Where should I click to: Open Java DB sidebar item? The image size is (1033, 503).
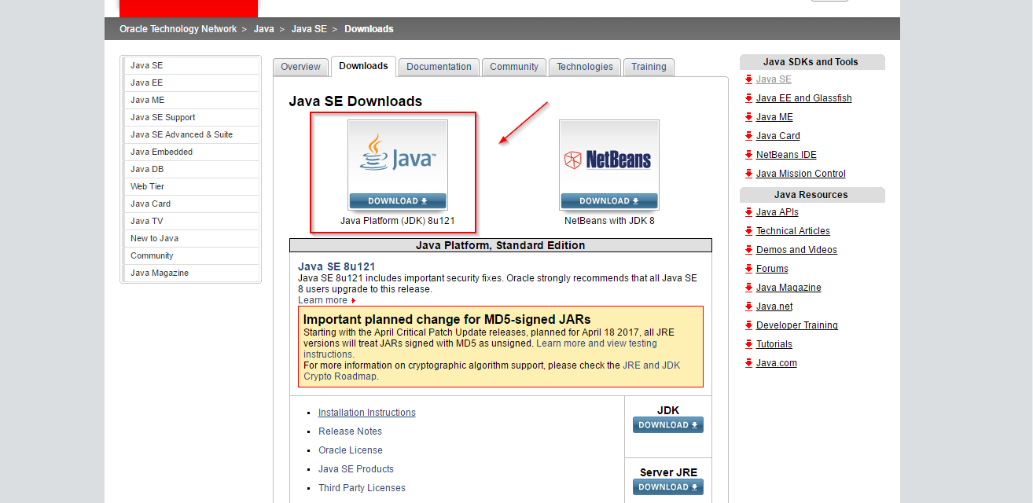point(191,169)
